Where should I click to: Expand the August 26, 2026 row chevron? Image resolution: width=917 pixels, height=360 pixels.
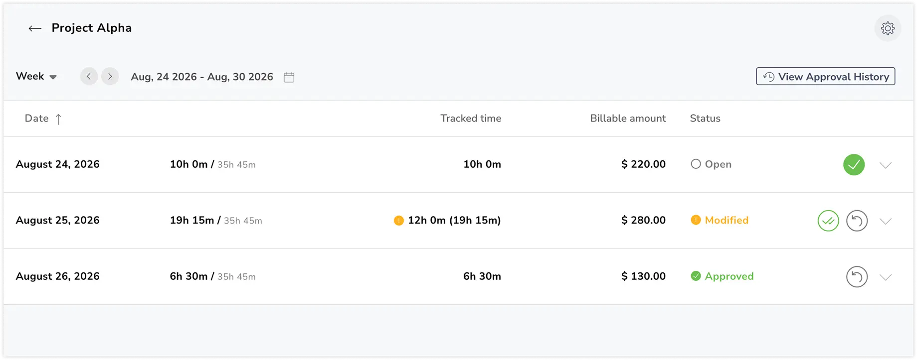coord(885,277)
